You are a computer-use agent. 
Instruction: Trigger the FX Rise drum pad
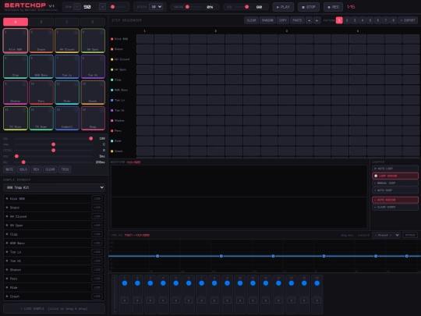point(16,119)
